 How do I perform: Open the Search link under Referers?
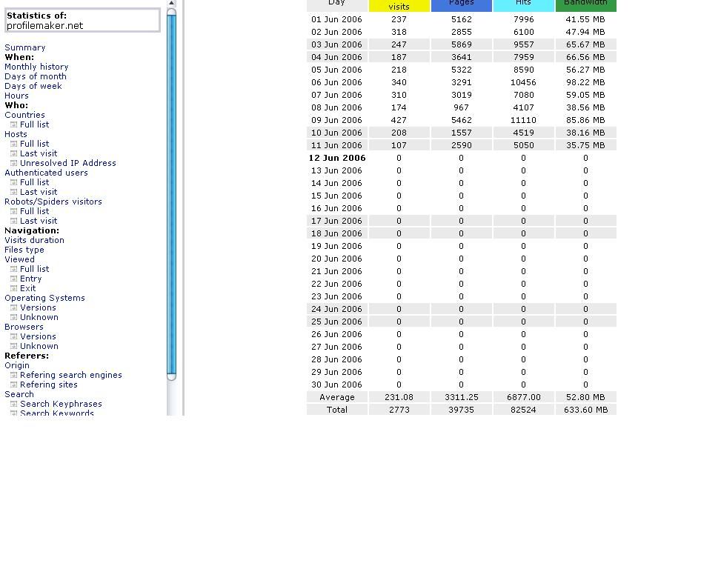19,394
